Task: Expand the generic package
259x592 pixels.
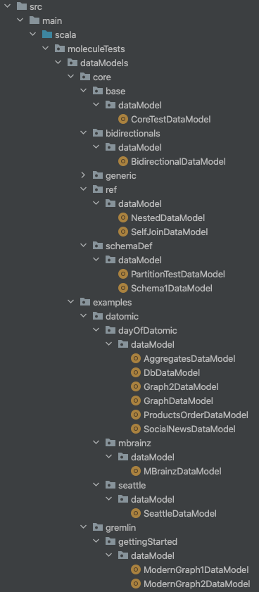Action: pos(84,175)
